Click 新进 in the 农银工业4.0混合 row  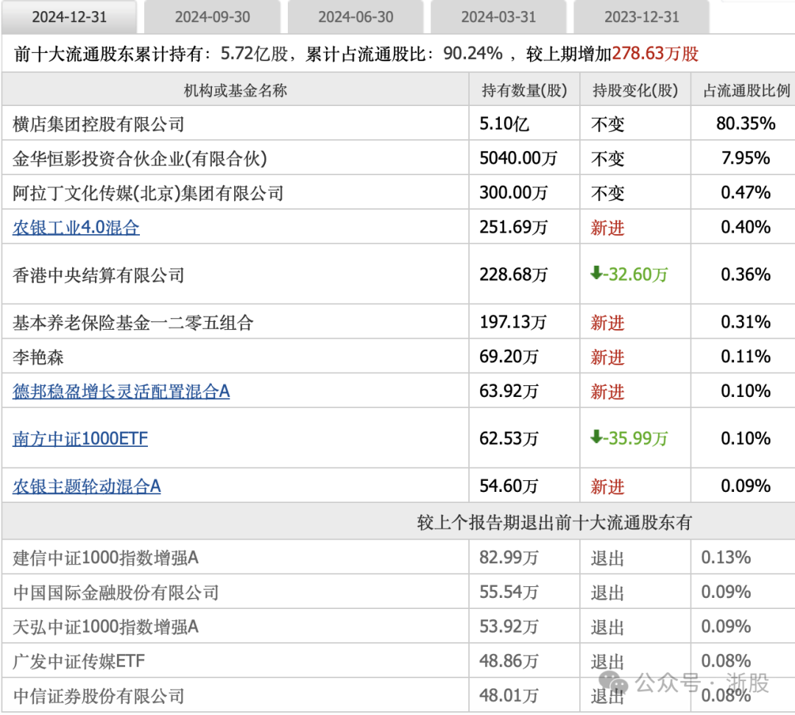[x=607, y=228]
